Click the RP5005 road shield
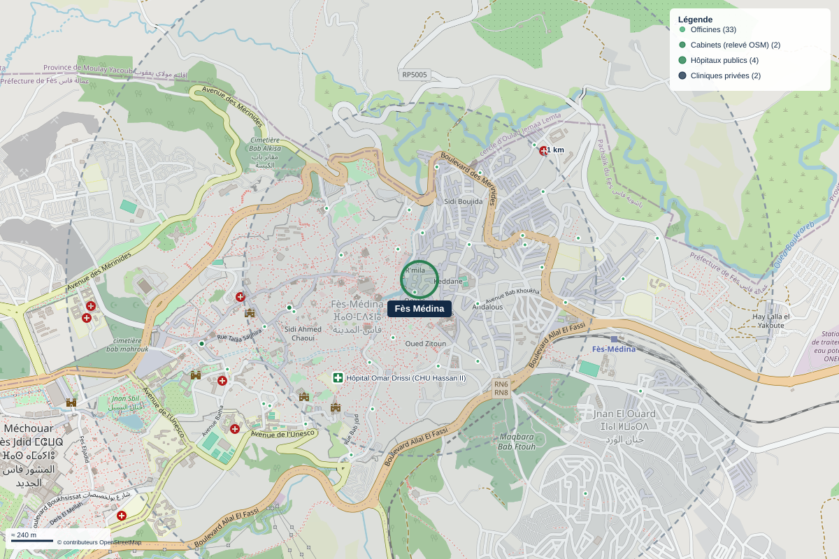Image resolution: width=839 pixels, height=559 pixels. click(x=415, y=74)
